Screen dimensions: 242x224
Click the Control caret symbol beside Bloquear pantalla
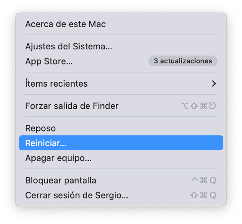coord(194,180)
